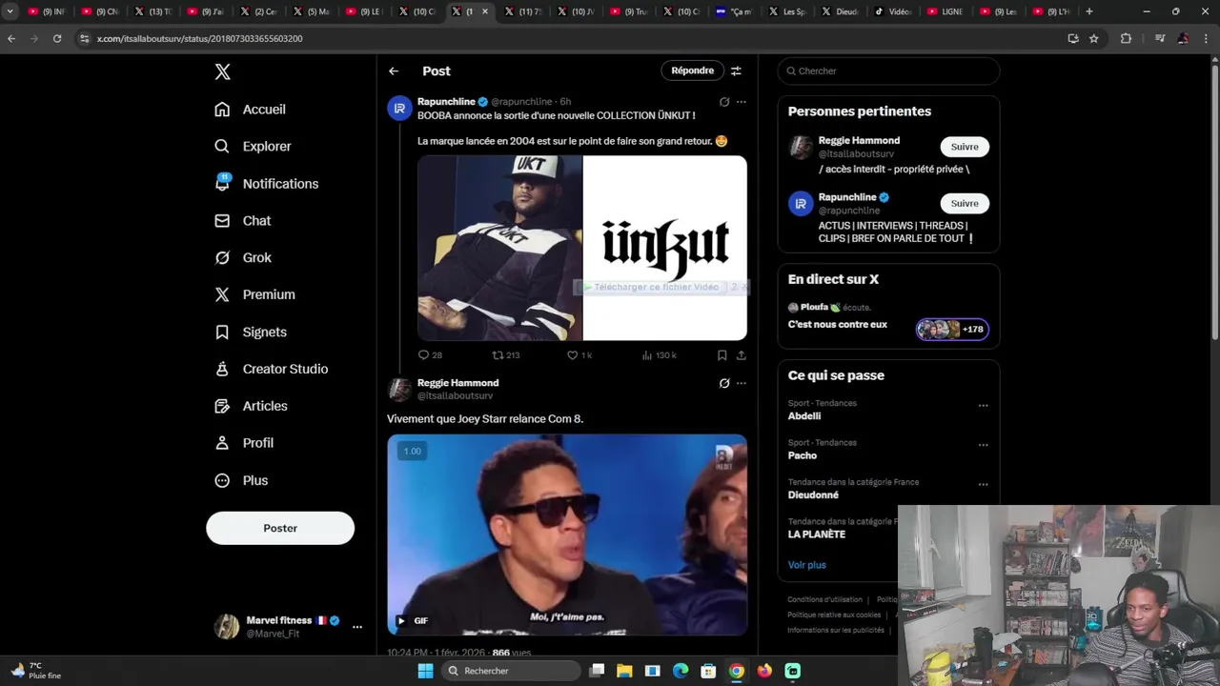This screenshot has height=686, width=1220.
Task: Open Premium page
Action: click(x=255, y=295)
